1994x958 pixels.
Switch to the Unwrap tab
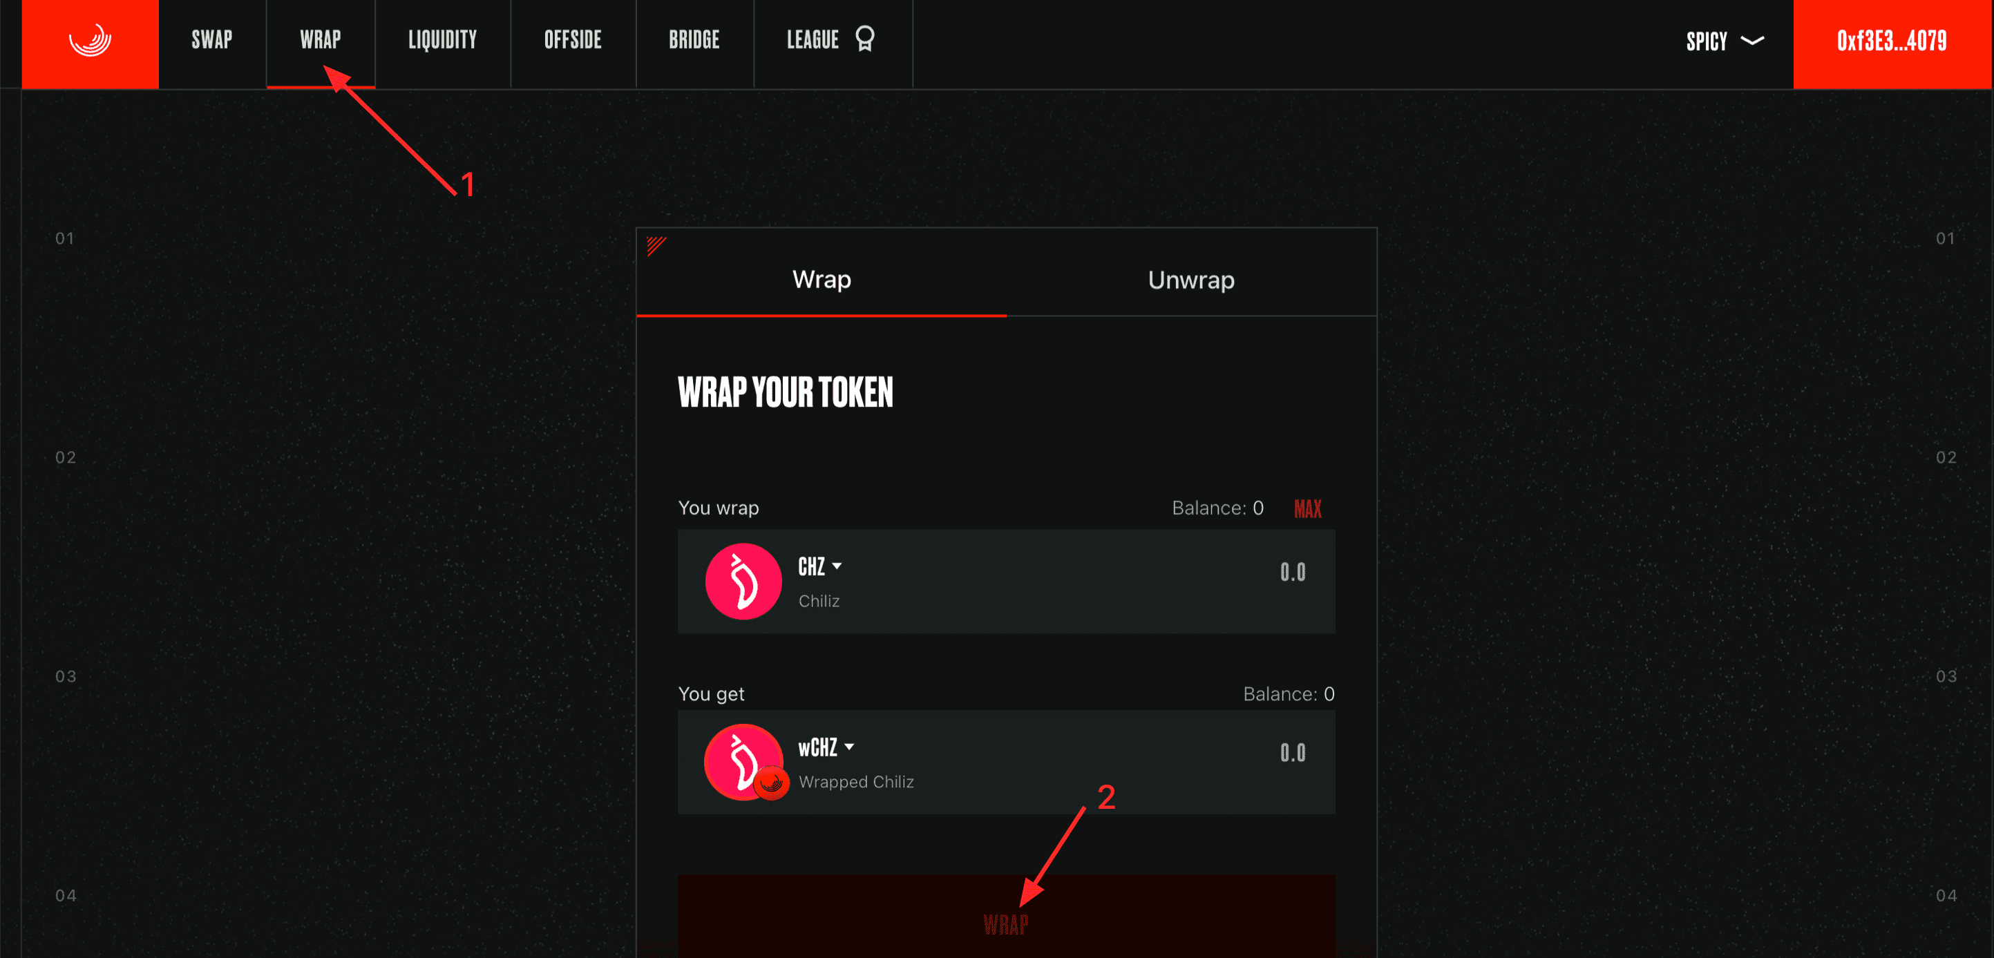pos(1190,280)
